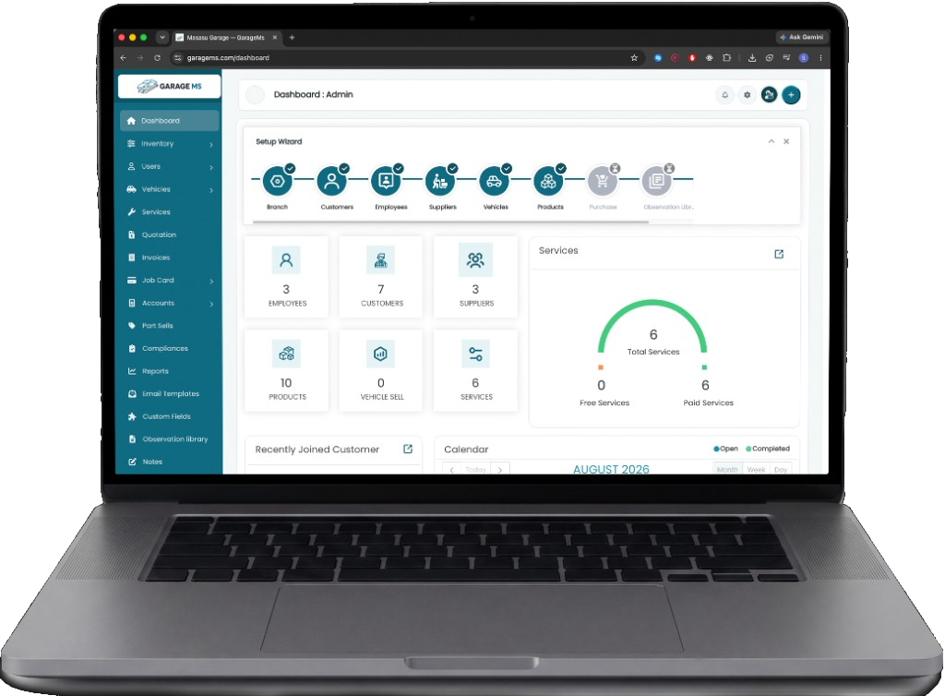Expand the Accounts submenu arrow
This screenshot has height=696, width=945.
pos(211,304)
